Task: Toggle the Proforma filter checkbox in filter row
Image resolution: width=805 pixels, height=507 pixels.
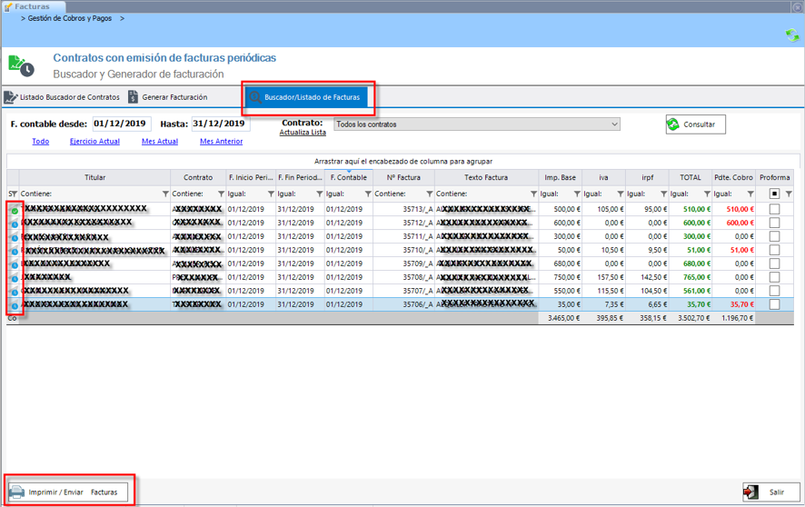Action: pos(774,194)
